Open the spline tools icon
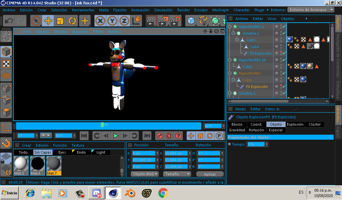This screenshot has width=342, height=200. pos(203,21)
